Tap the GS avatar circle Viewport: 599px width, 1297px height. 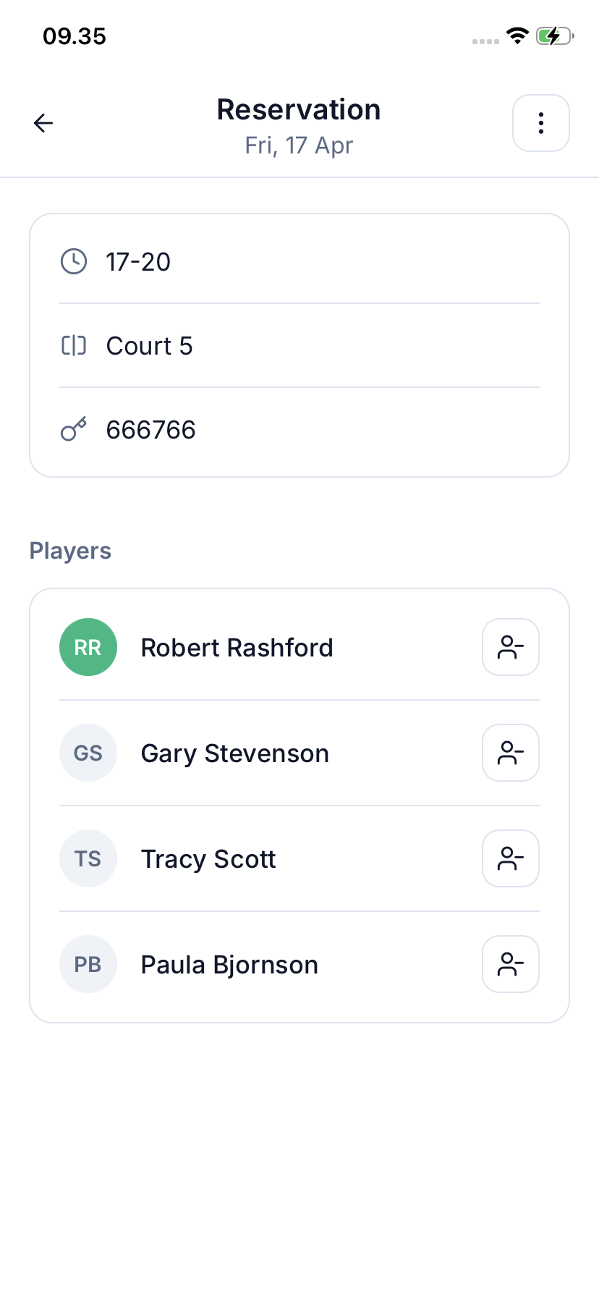point(88,753)
